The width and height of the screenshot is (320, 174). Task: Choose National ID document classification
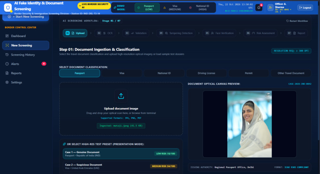point(164,73)
